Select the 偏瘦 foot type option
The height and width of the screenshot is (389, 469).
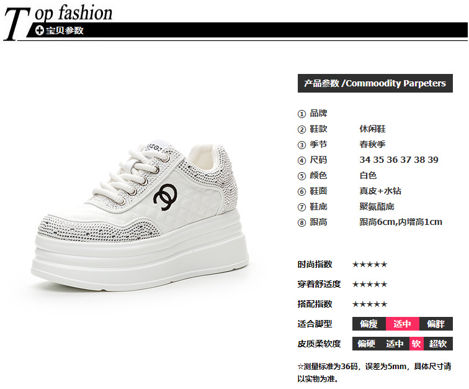click(369, 324)
